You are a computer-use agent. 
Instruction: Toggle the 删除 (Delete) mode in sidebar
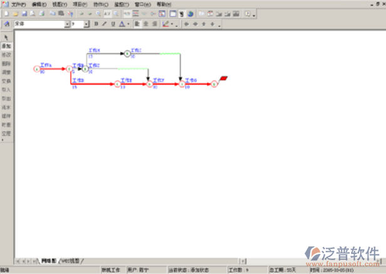click(x=6, y=64)
